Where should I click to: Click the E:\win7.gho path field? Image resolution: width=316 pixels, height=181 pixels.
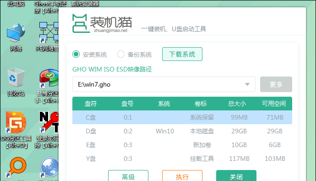point(164,84)
